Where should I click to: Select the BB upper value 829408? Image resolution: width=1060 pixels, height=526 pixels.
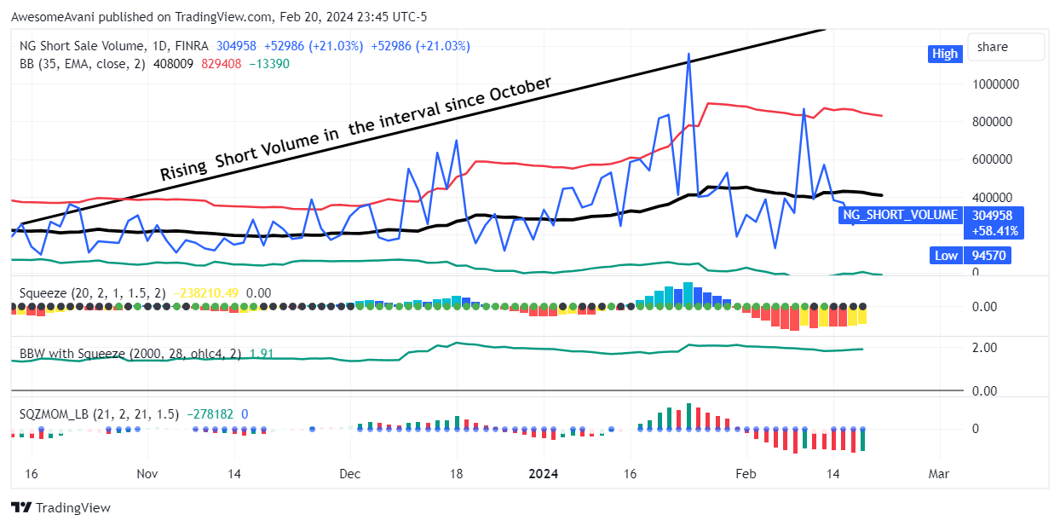(222, 63)
